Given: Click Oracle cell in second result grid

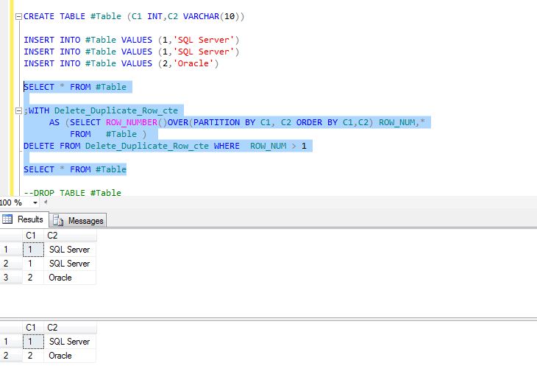Looking at the screenshot, I should coord(70,356).
